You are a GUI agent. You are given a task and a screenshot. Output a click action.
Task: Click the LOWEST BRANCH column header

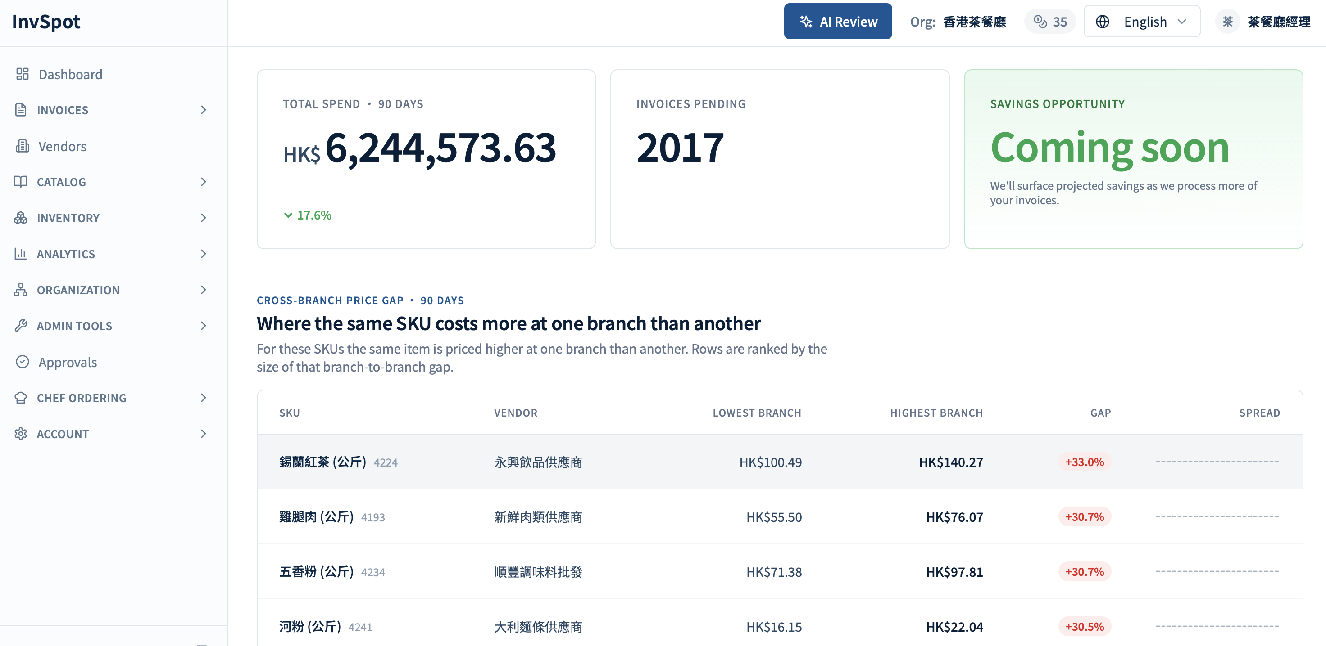point(757,413)
